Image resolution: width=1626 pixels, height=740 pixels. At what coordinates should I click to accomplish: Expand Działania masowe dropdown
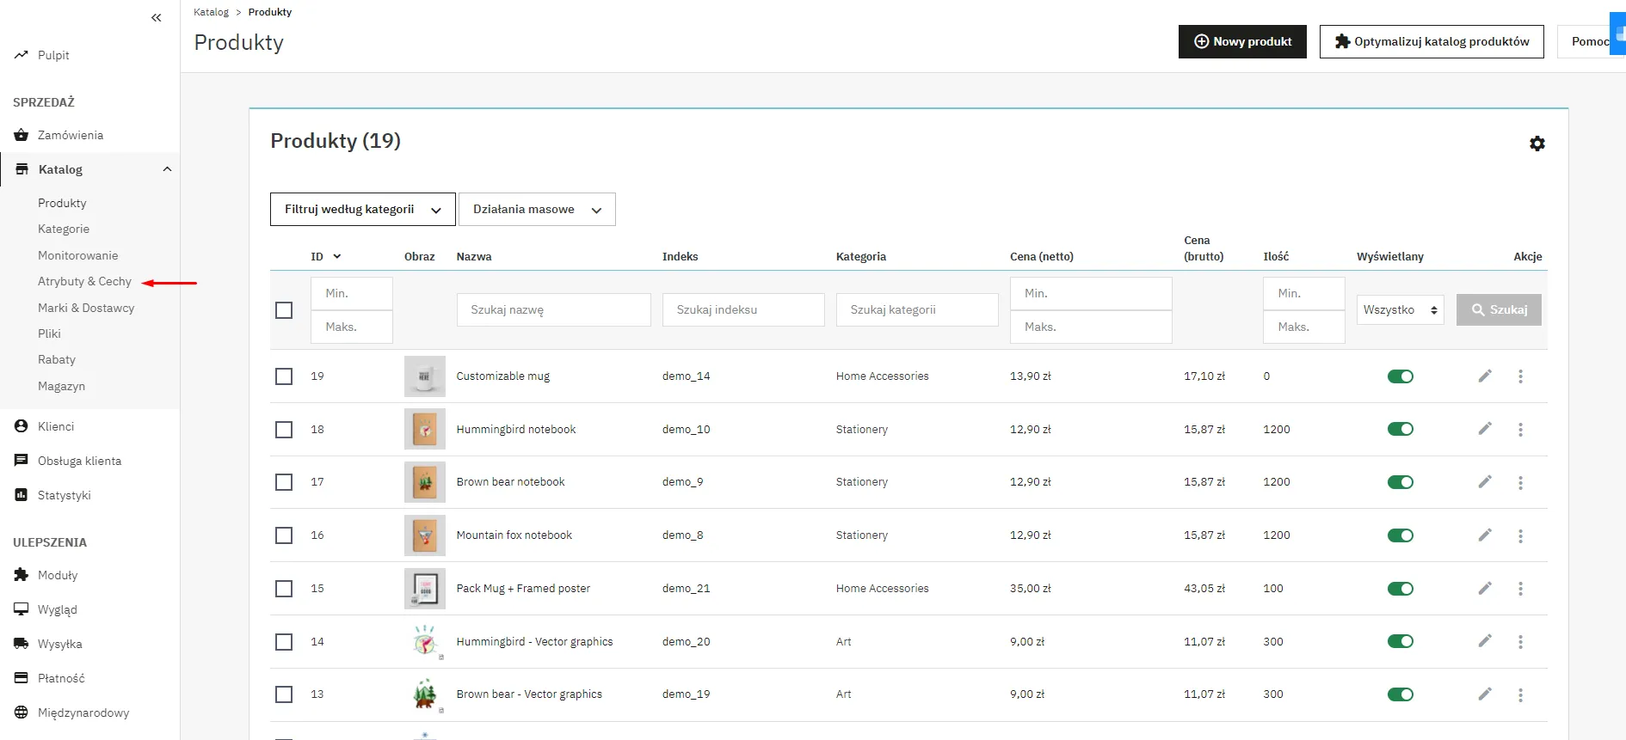[537, 210]
